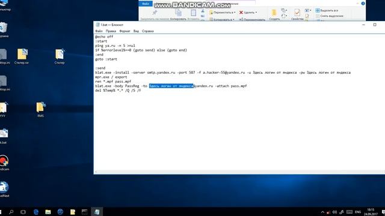Click the Создать папку folder icon in Explorer
Screen dimensions: 385x216
[x=274, y=13]
